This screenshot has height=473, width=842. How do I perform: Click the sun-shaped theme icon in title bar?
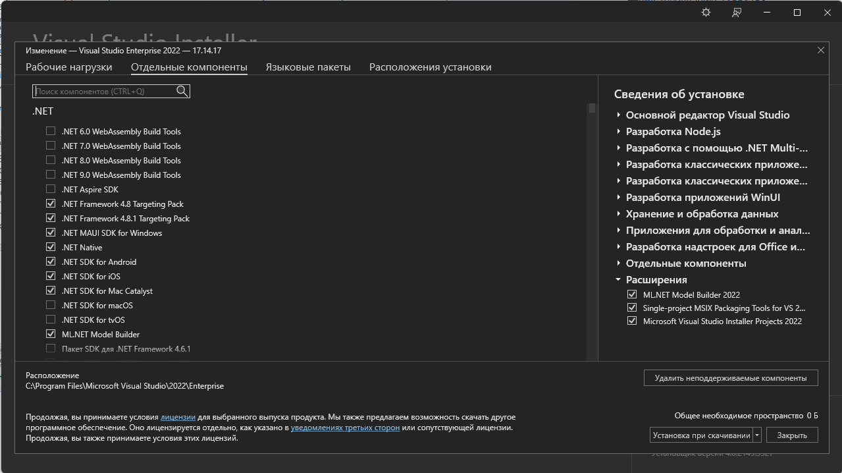click(706, 13)
